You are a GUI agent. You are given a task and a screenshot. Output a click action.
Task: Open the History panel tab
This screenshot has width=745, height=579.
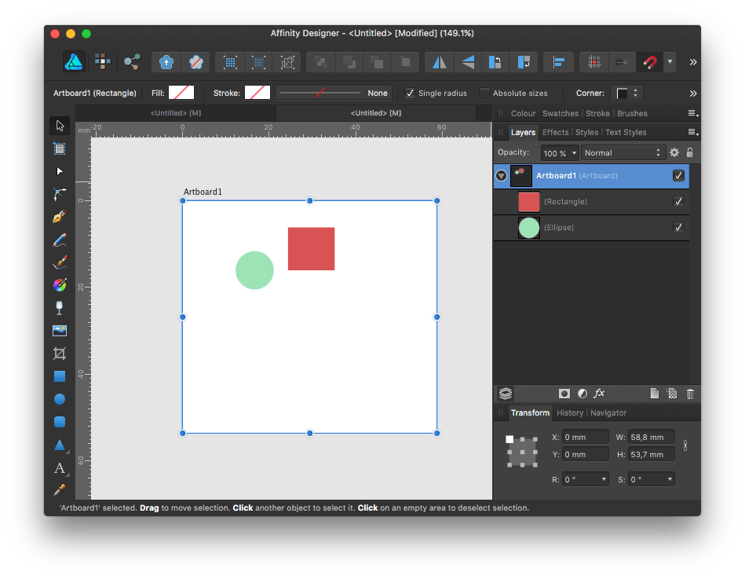pyautogui.click(x=569, y=412)
